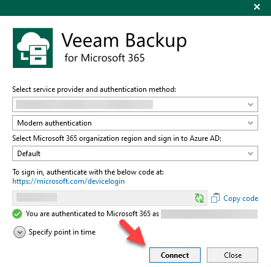Screen dimensions: 271x267
Task: Click the blurred authenticated account name
Action: tap(209, 214)
